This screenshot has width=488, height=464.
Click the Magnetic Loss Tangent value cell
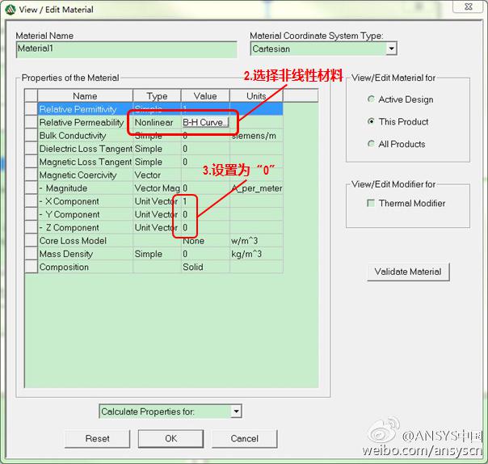click(205, 162)
